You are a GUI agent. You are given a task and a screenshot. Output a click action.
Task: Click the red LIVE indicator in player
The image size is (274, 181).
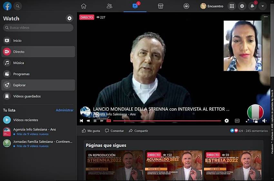(x=109, y=121)
